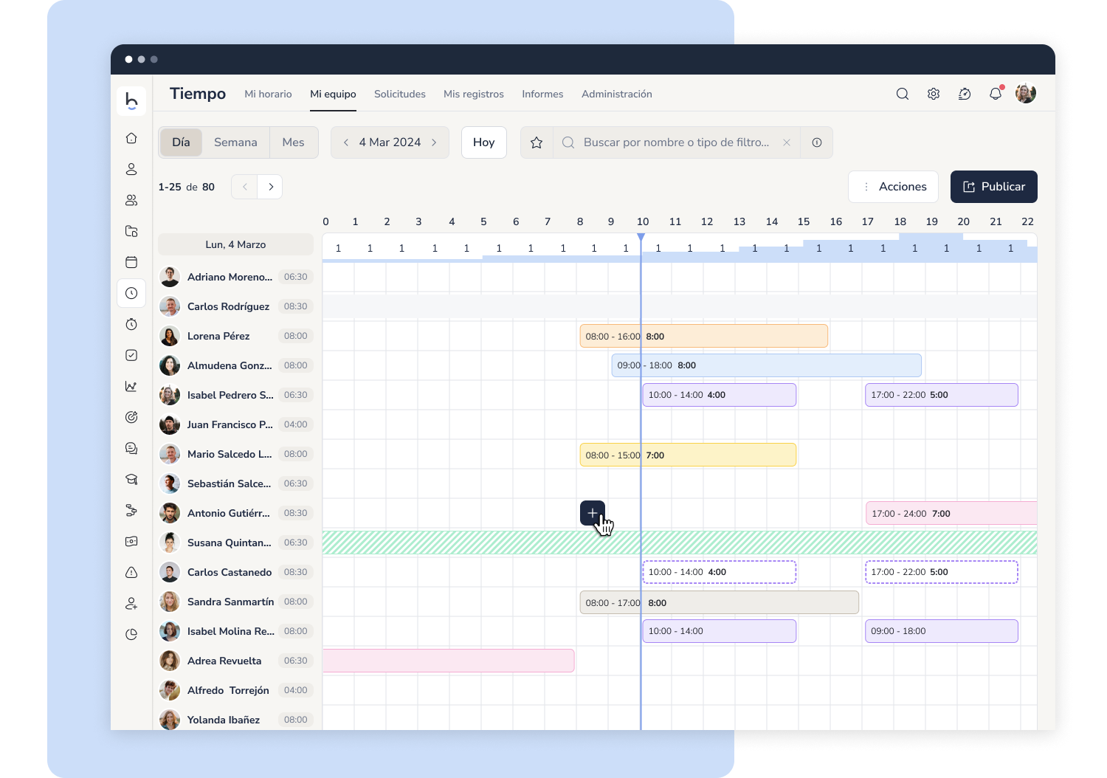
Task: Click the search magnifier in top bar
Action: point(902,94)
